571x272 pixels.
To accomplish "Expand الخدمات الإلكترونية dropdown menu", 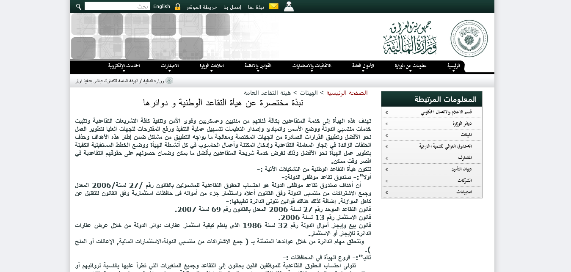I will point(124,66).
